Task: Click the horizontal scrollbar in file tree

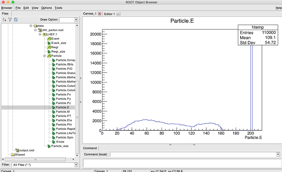Action: coord(35,159)
